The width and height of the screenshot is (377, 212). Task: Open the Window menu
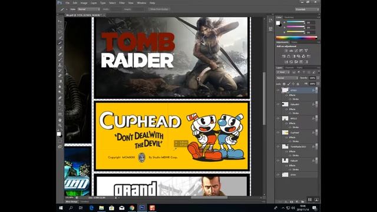[x=141, y=3]
